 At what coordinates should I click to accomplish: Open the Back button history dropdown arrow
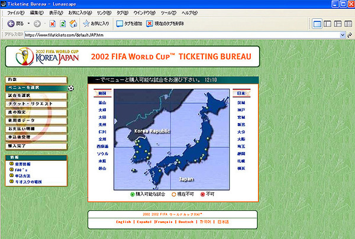pyautogui.click(x=28, y=23)
